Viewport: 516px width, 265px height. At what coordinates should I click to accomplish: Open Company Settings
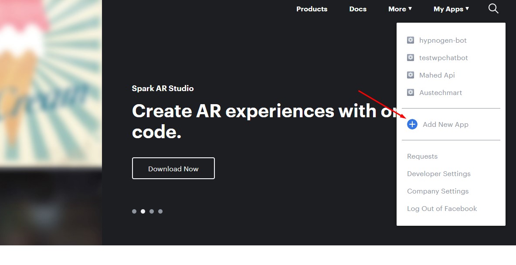point(438,191)
